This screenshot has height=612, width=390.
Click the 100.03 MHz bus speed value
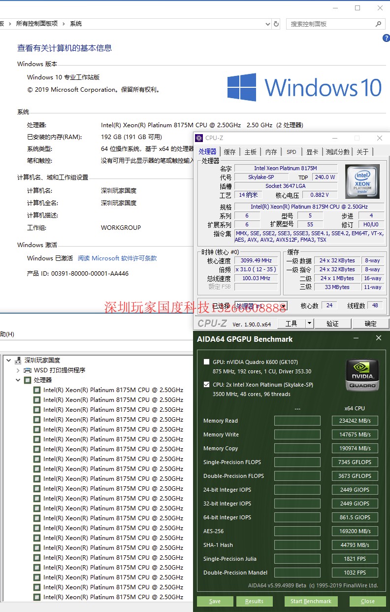pos(257,278)
